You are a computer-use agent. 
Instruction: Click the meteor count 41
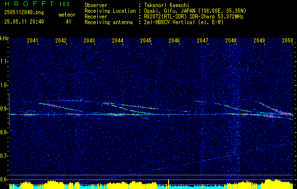click(68, 22)
